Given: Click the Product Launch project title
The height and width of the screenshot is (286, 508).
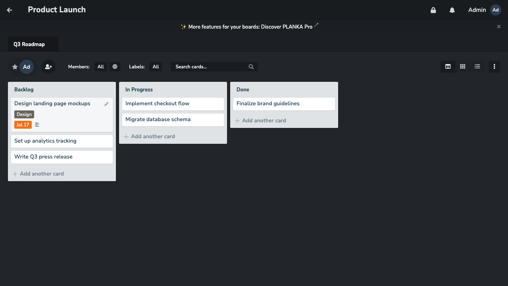Looking at the screenshot, I should coord(57,10).
